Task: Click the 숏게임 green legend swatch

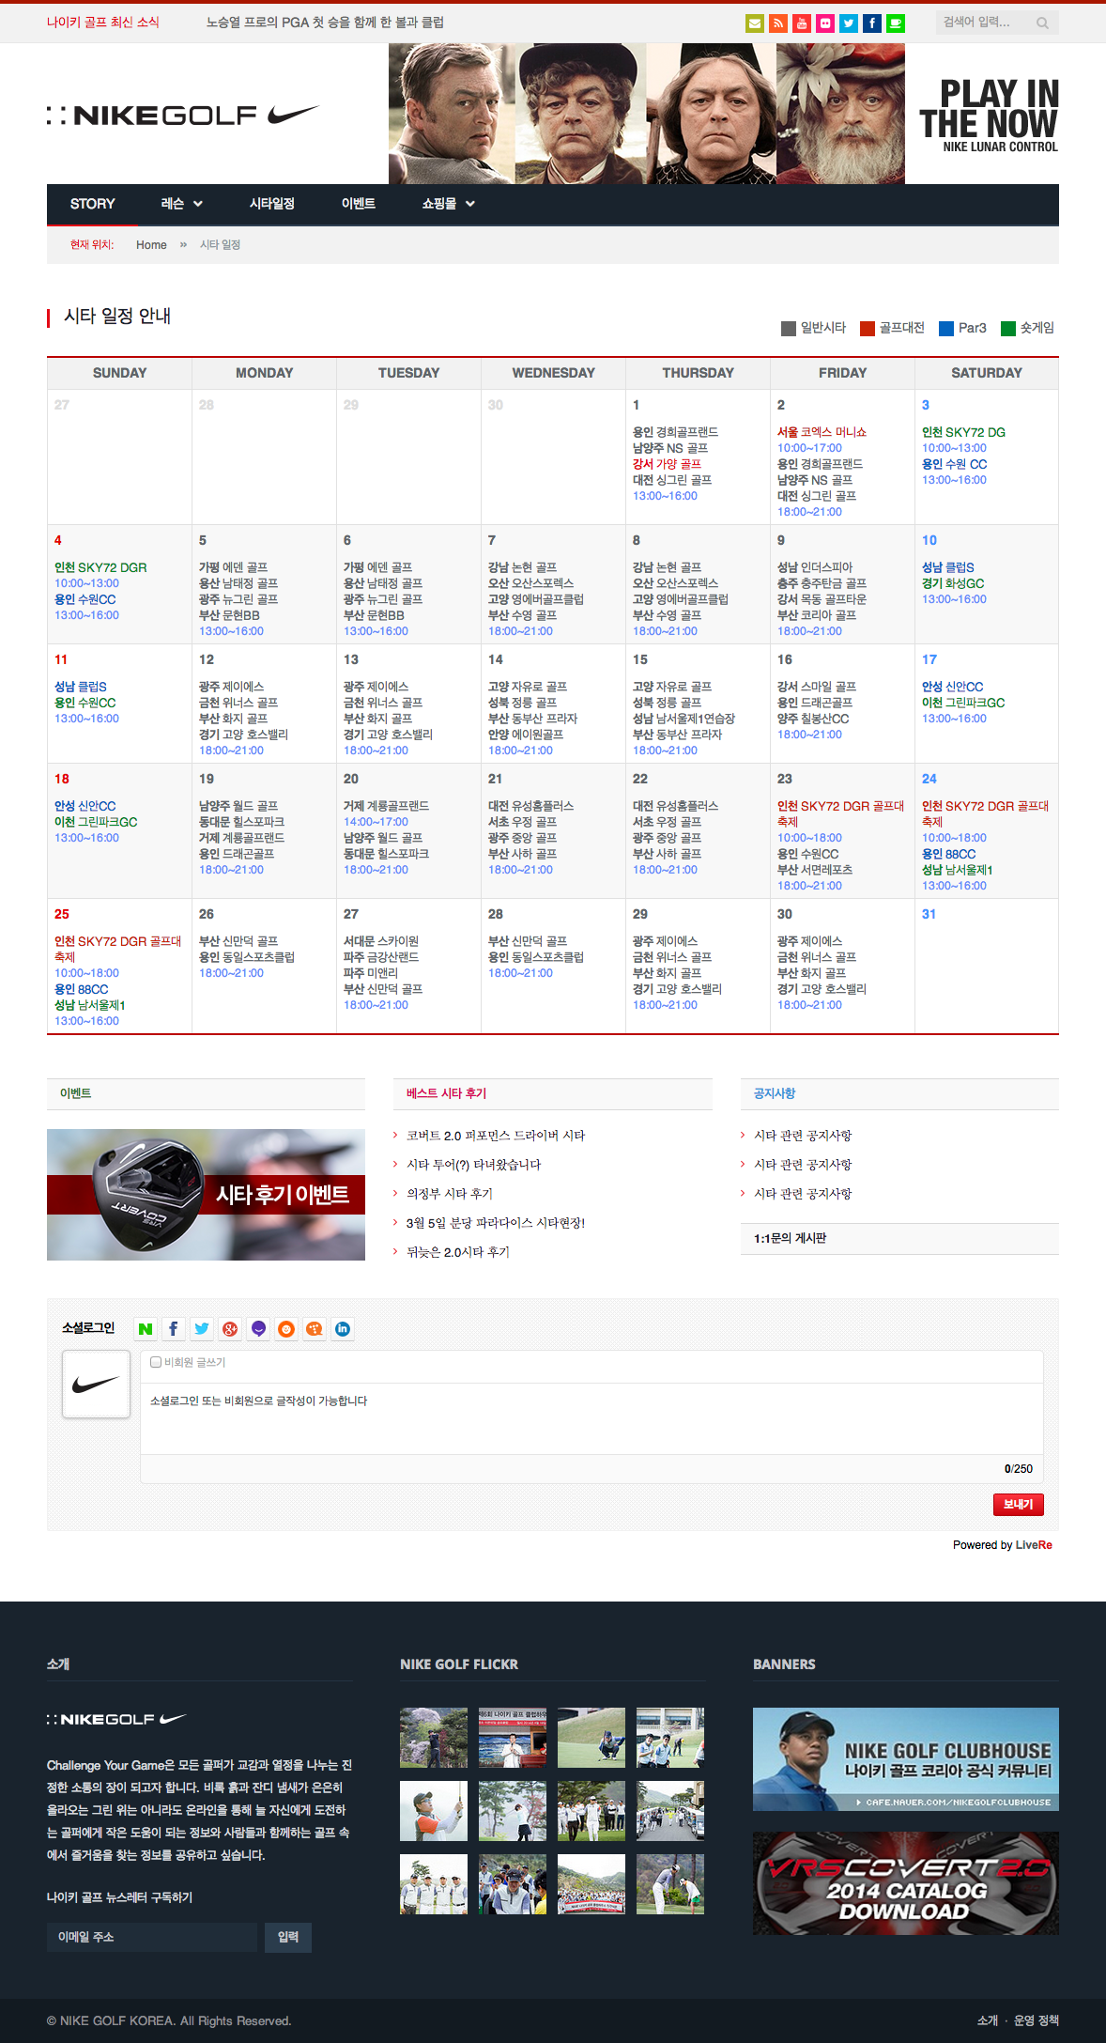Action: point(1008,328)
